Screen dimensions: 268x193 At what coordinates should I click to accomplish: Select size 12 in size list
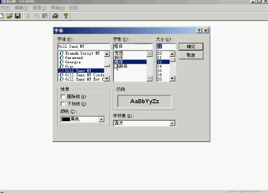[163, 62]
